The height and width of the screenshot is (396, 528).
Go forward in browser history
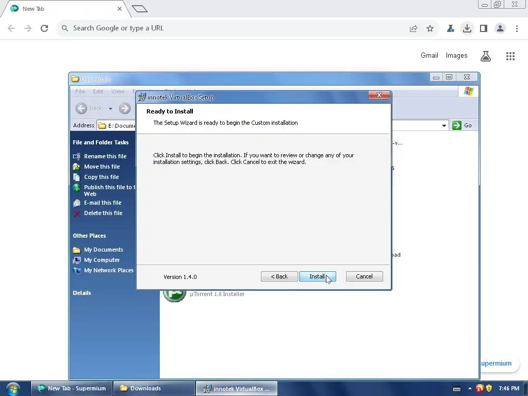(x=28, y=28)
